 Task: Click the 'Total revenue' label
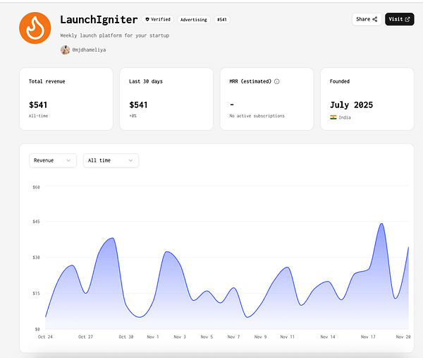pyautogui.click(x=47, y=81)
